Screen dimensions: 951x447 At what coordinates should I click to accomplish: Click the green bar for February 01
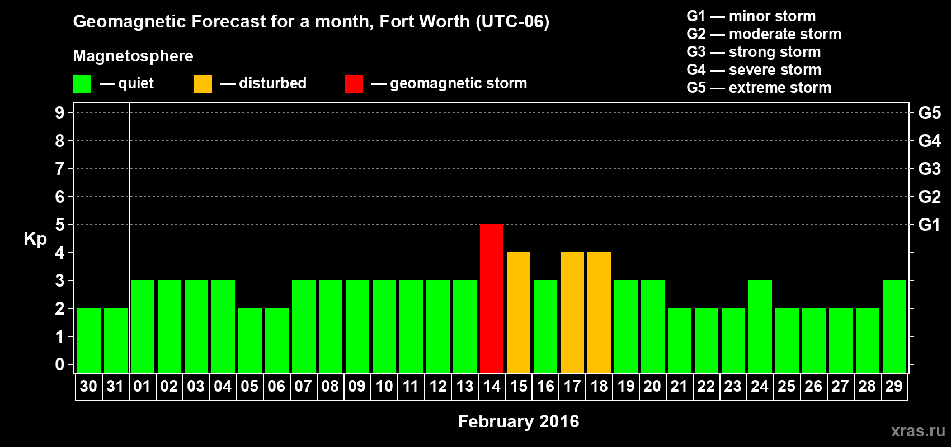click(x=143, y=327)
